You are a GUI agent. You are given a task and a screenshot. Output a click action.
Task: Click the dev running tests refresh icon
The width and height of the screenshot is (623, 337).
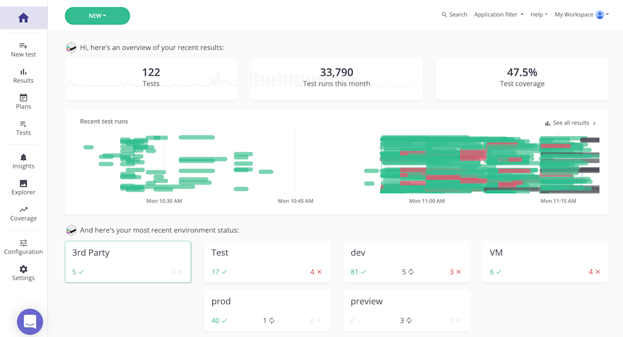pyautogui.click(x=411, y=272)
